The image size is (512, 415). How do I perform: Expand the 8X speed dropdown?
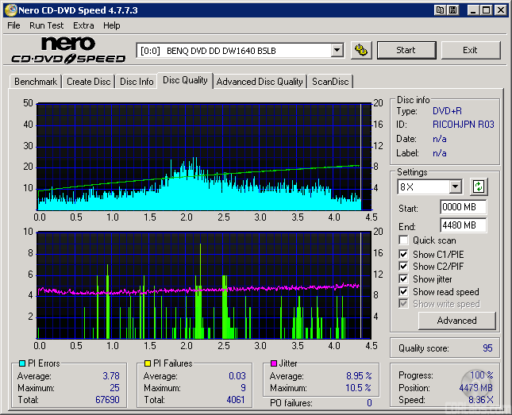pos(455,187)
